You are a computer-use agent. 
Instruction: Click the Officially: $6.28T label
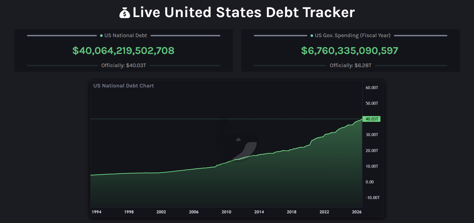(x=350, y=65)
